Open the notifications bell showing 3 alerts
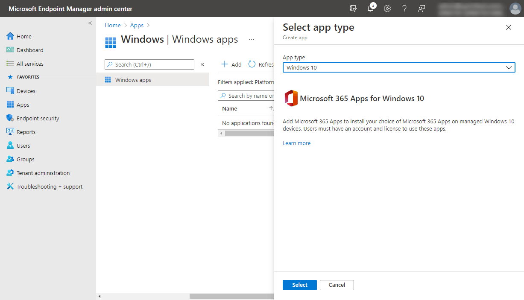This screenshot has height=300, width=524. click(x=371, y=9)
